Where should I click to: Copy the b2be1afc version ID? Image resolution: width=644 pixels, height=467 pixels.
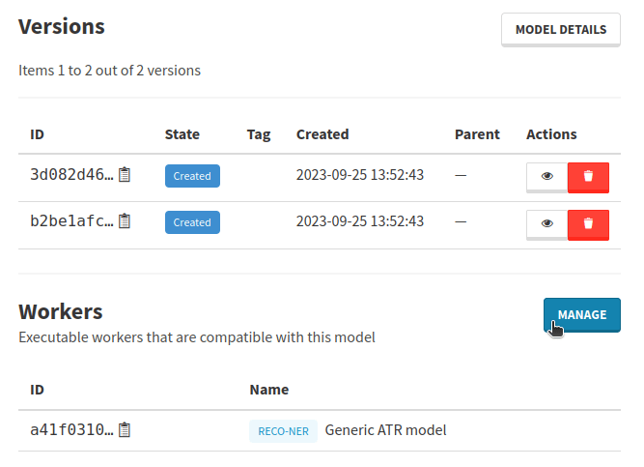(125, 221)
